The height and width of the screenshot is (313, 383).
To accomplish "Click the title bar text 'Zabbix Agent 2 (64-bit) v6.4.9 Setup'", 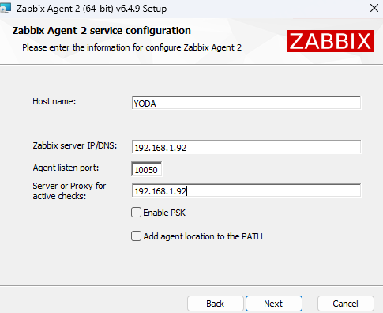I will [x=92, y=9].
